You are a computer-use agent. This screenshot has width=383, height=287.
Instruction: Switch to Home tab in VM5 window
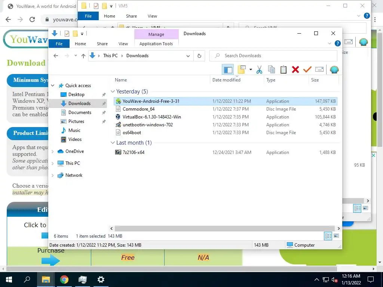[110, 16]
